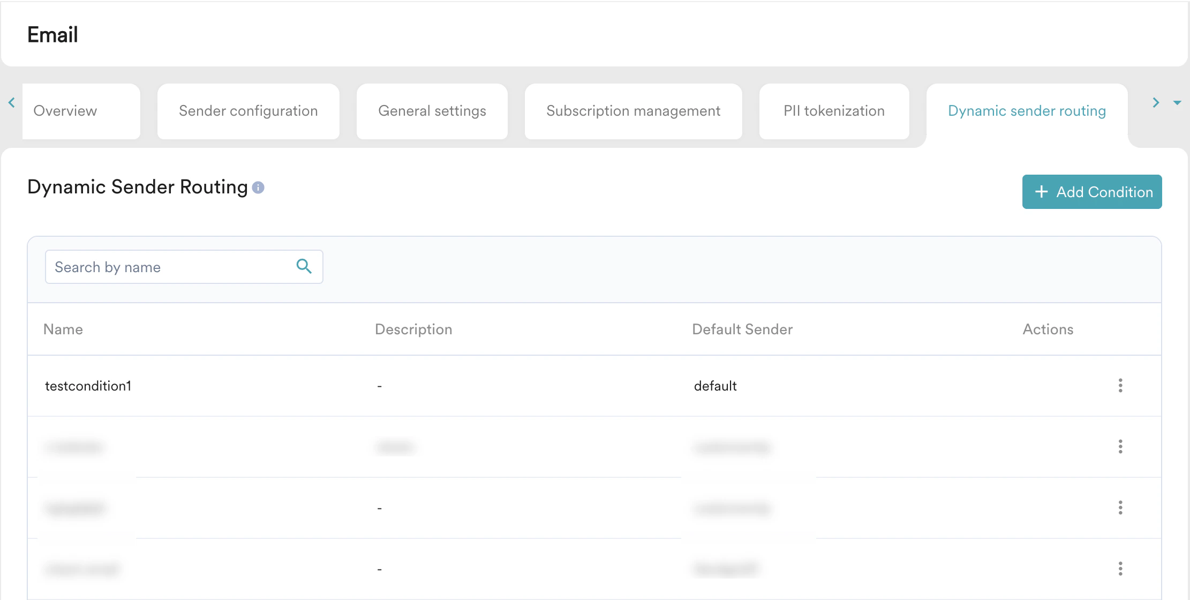1190x600 pixels.
Task: Open actions menu for testcondition1 row
Action: [1120, 386]
